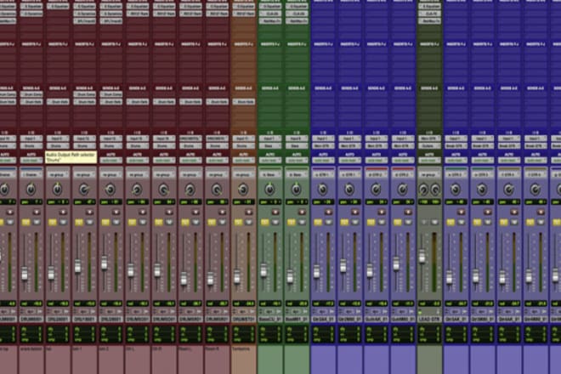Mute the BassM91 track
Screen dimensions: 561x374
[302, 222]
